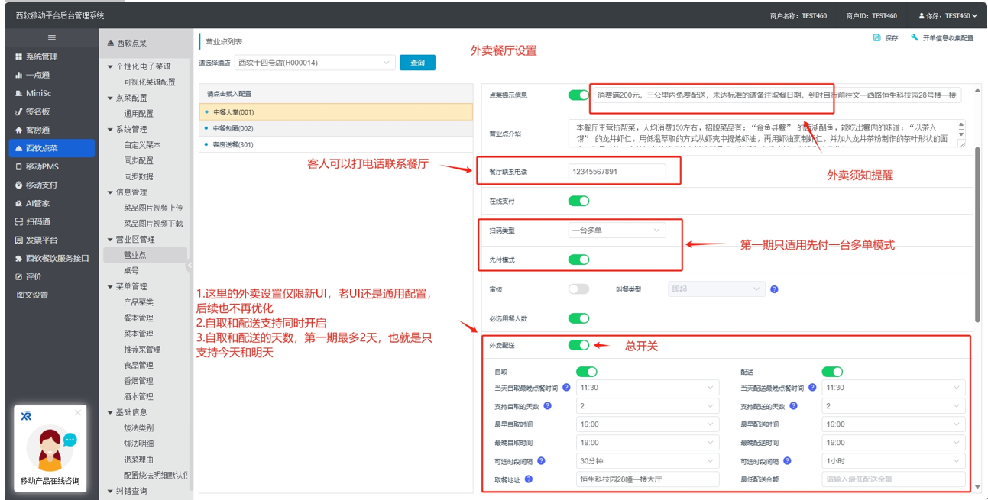This screenshot has width=988, height=500.
Task: Load config for 中餐大堂(001)
Action: [x=335, y=112]
